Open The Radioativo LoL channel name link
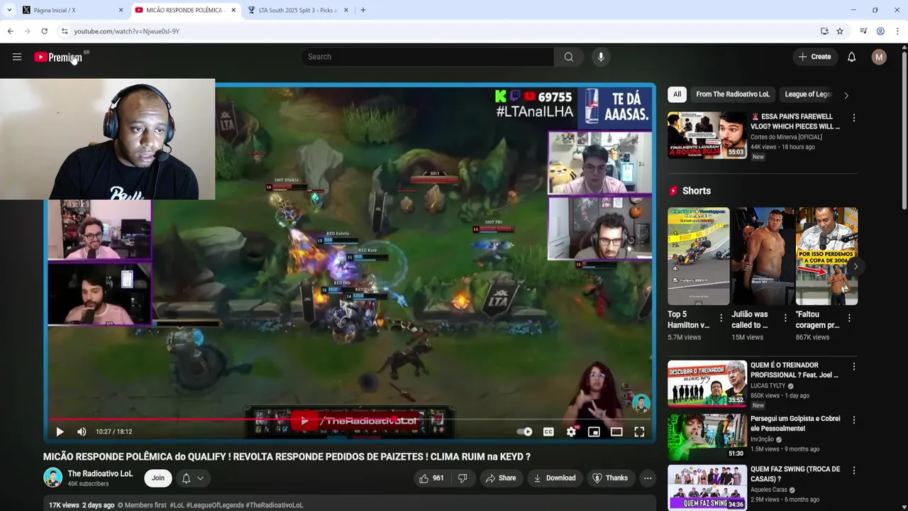The height and width of the screenshot is (511, 908). [x=100, y=473]
